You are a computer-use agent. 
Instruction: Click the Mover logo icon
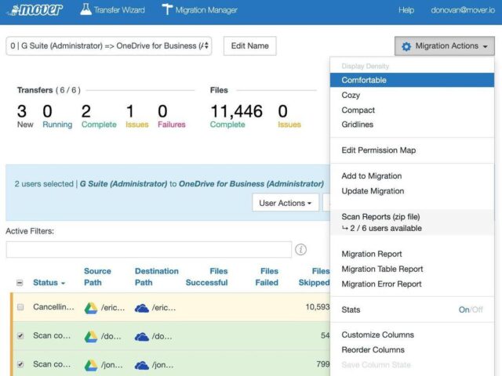[35, 9]
